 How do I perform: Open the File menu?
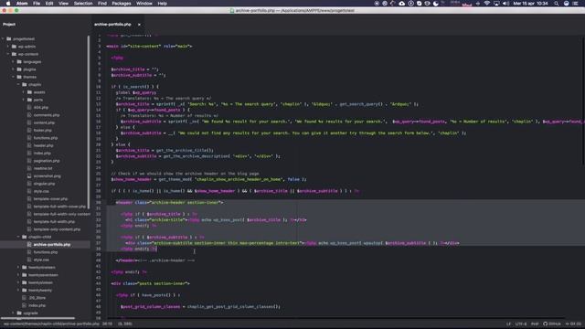pyautogui.click(x=37, y=4)
